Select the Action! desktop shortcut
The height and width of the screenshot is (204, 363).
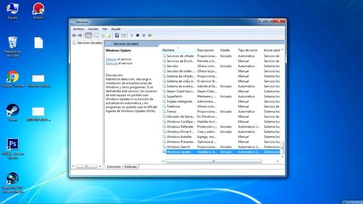pyautogui.click(x=39, y=11)
